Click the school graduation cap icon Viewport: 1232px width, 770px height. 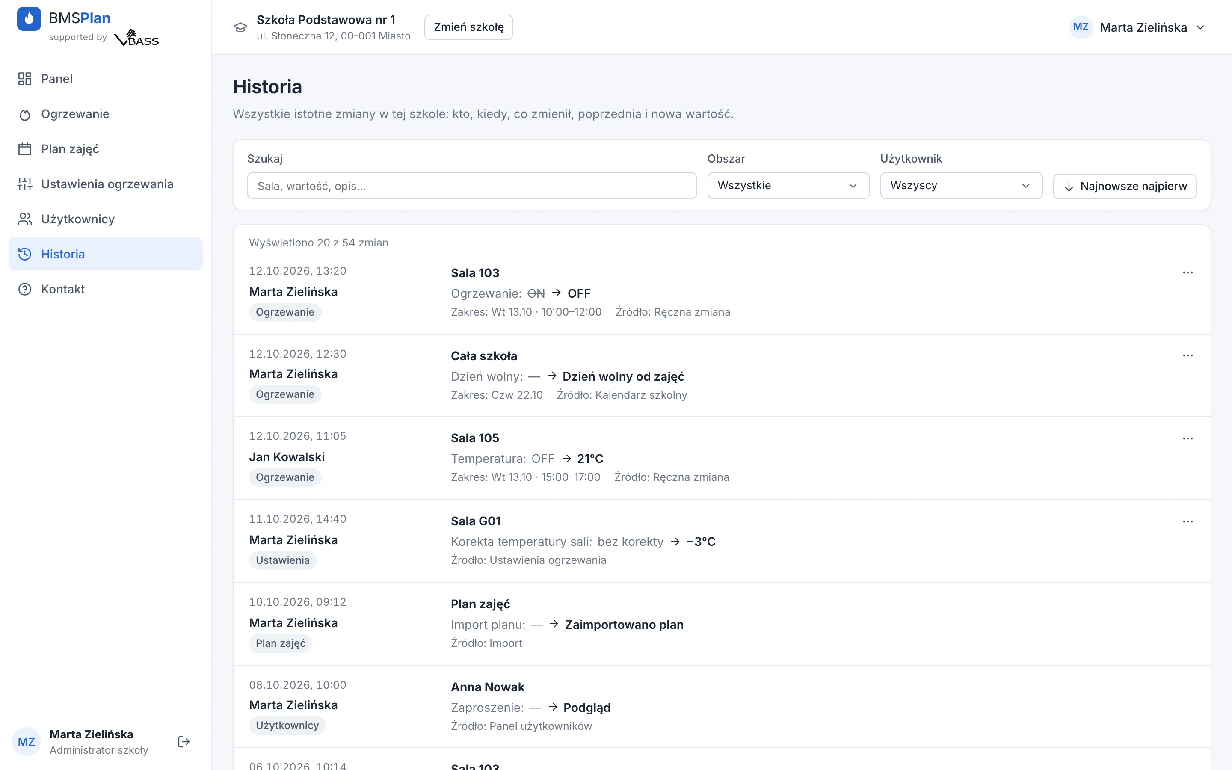(240, 27)
